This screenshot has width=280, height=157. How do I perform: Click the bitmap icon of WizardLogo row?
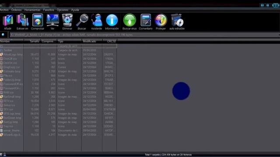pyautogui.click(x=1, y=135)
